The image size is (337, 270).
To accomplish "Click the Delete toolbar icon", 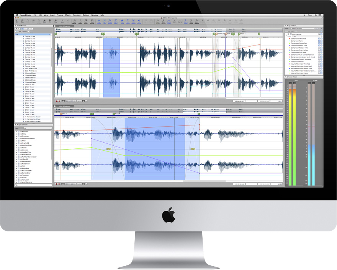I will click(x=44, y=21).
